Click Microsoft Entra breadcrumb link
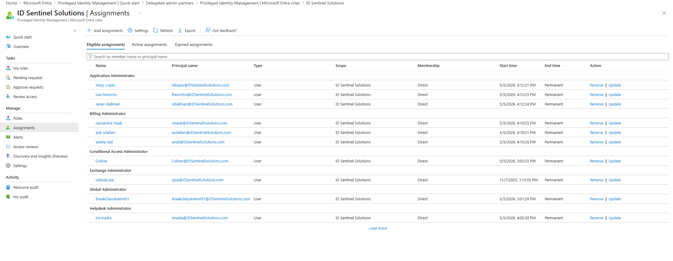 (38, 3)
